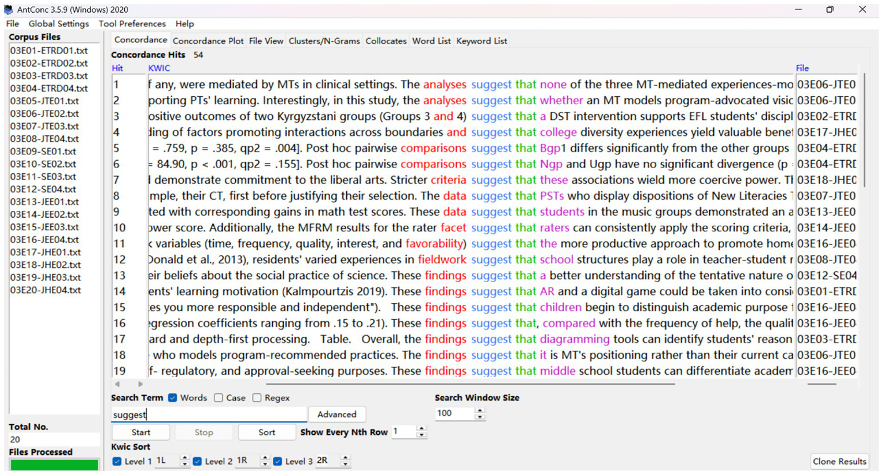Disable the Words search checkbox
The width and height of the screenshot is (883, 475).
click(x=174, y=397)
